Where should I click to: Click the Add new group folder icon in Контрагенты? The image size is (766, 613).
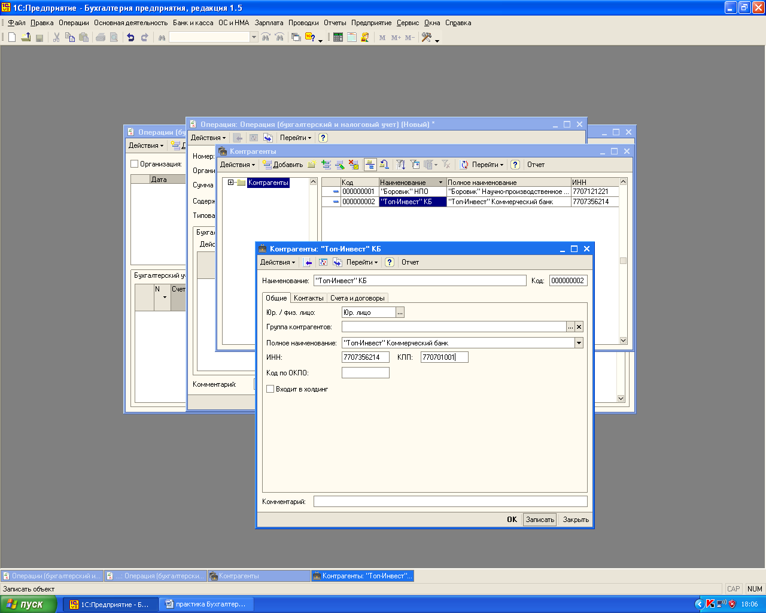tap(312, 165)
